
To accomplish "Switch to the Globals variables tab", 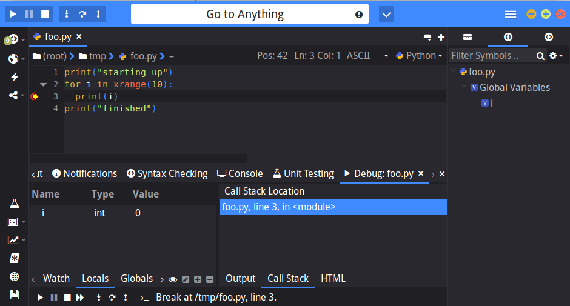I will [x=136, y=278].
